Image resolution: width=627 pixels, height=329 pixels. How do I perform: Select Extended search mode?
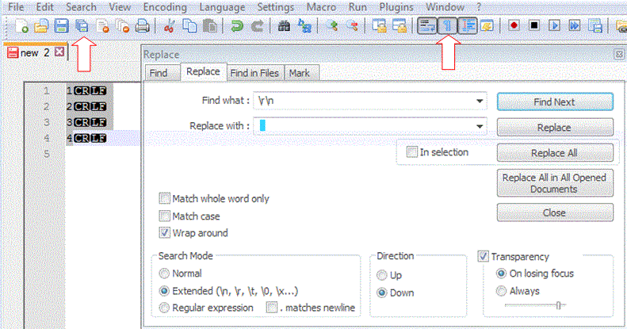click(x=164, y=291)
